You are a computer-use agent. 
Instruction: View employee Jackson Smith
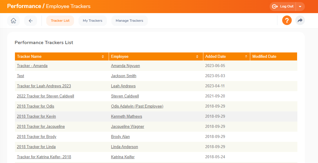tap(124, 76)
